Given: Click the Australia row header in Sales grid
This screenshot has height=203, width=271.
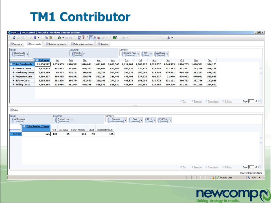Looking at the screenshot, I should pyautogui.click(x=16, y=134).
